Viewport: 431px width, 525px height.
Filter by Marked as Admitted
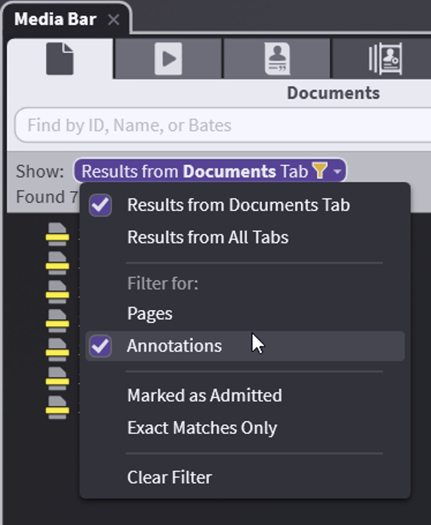point(204,395)
